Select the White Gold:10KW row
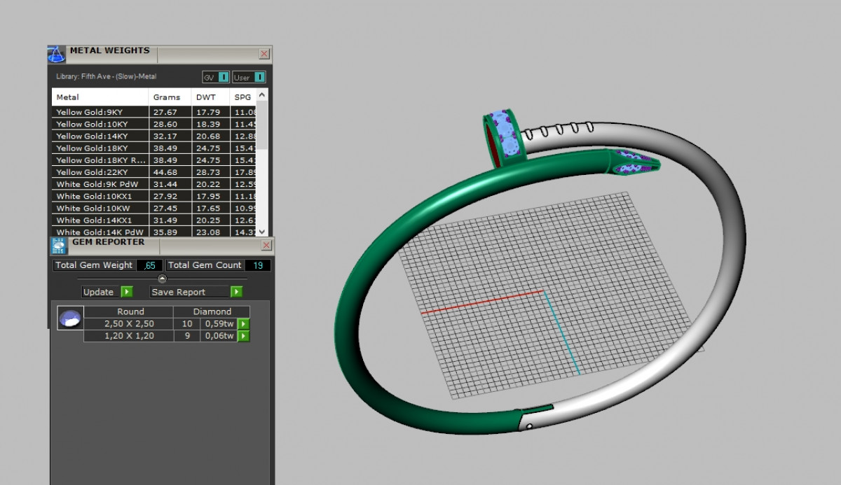This screenshot has height=485, width=841. (x=100, y=208)
